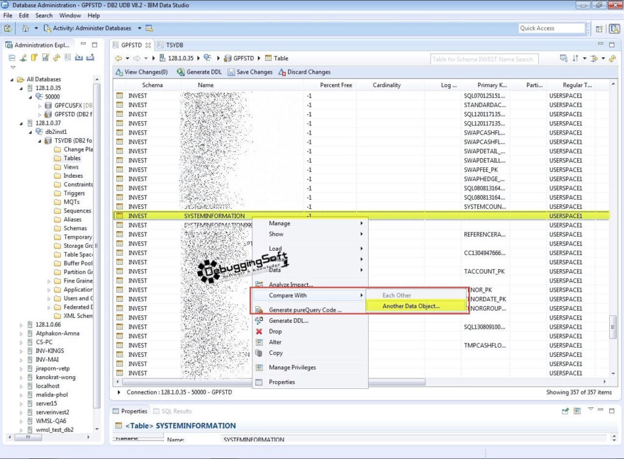Viewport: 624px width, 459px height.
Task: Click the new database icon in Administration Explorer
Action: (x=34, y=58)
